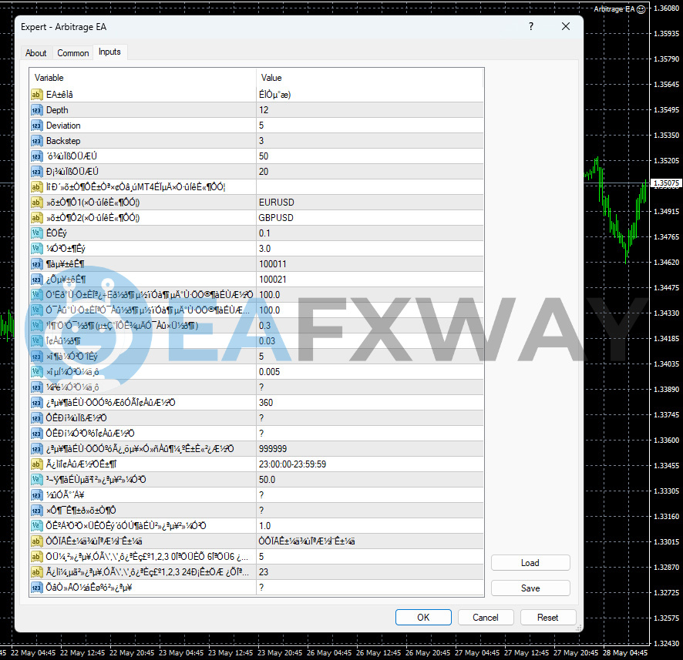Click the Reset button

(x=547, y=618)
